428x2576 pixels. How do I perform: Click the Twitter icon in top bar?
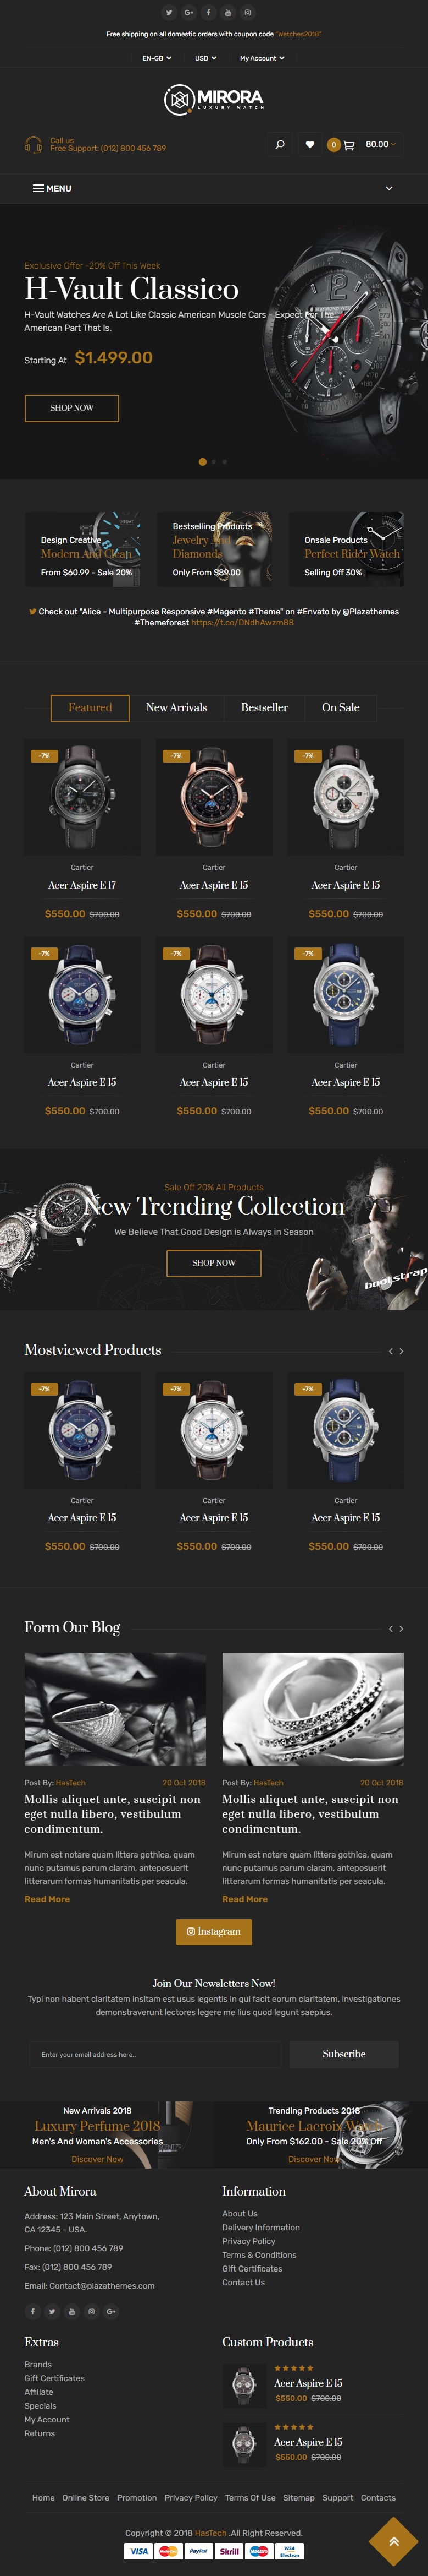[x=169, y=13]
